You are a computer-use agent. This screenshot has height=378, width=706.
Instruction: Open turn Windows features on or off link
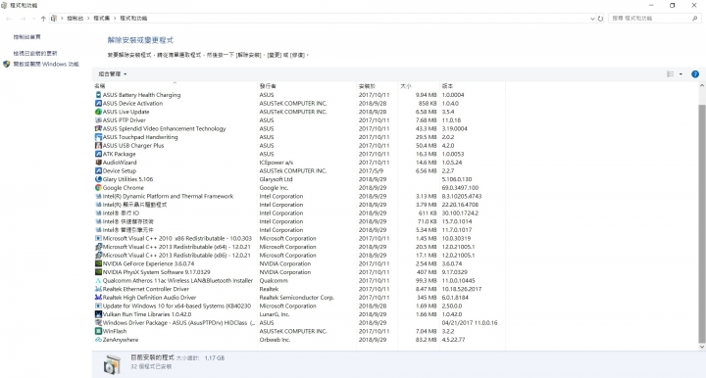point(46,65)
